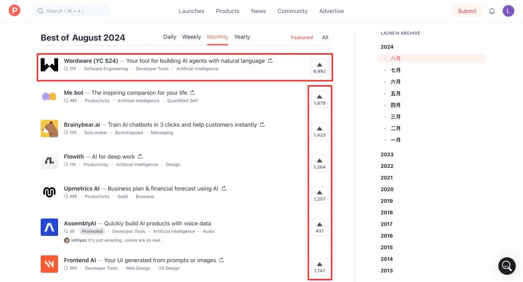This screenshot has width=523, height=282.
Task: Click the Software Engineering topic tag
Action: click(x=106, y=69)
